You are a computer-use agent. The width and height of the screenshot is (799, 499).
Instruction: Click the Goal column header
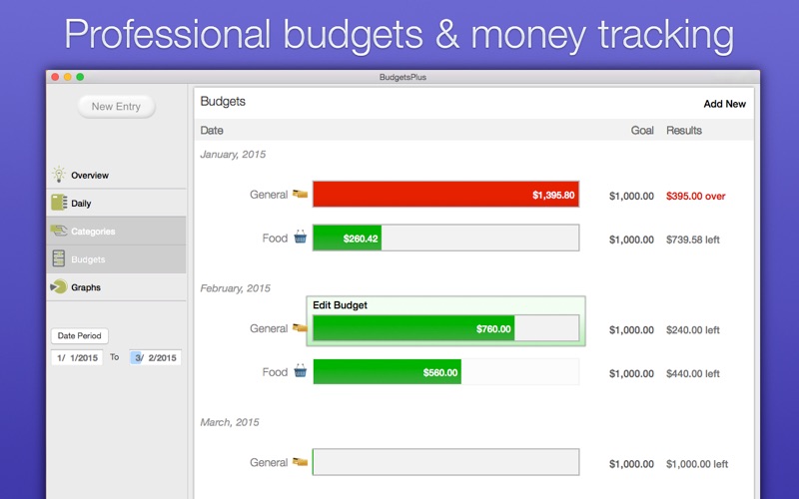pyautogui.click(x=642, y=131)
